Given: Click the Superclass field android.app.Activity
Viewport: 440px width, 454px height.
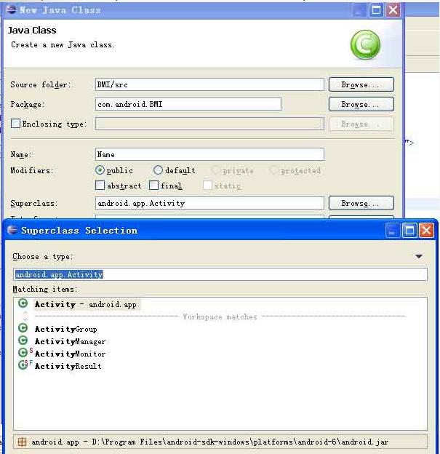Looking at the screenshot, I should pyautogui.click(x=209, y=203).
